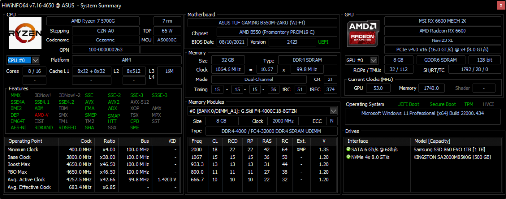Click the SHA feature flag
506x199 pixels.
90,128
